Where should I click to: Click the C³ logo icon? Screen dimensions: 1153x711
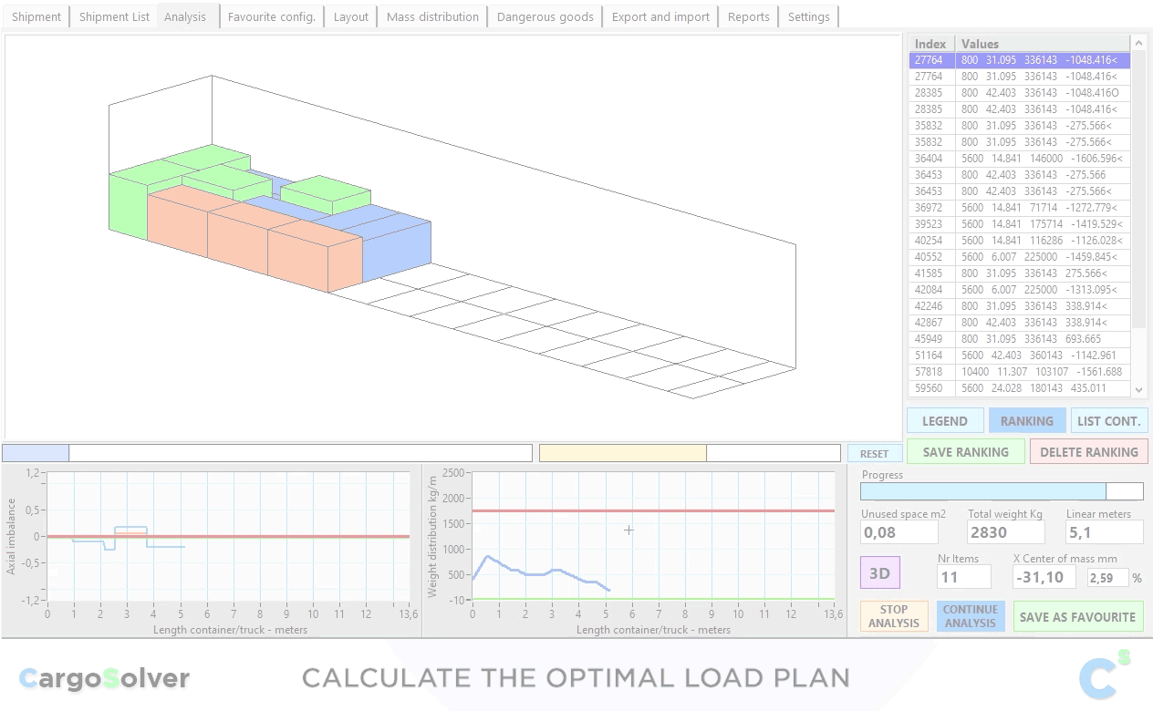pos(1105,675)
